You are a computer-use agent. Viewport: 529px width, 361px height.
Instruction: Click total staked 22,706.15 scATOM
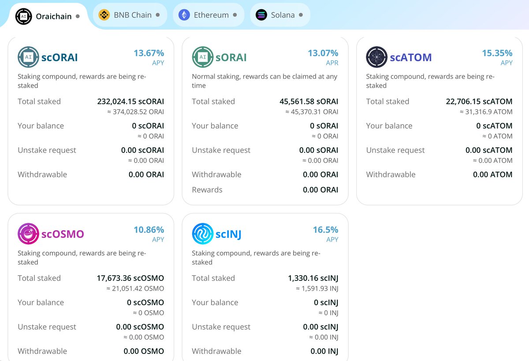(x=479, y=101)
